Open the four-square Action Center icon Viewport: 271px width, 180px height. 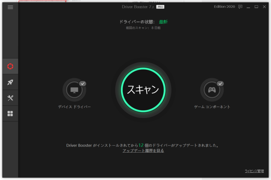10,114
